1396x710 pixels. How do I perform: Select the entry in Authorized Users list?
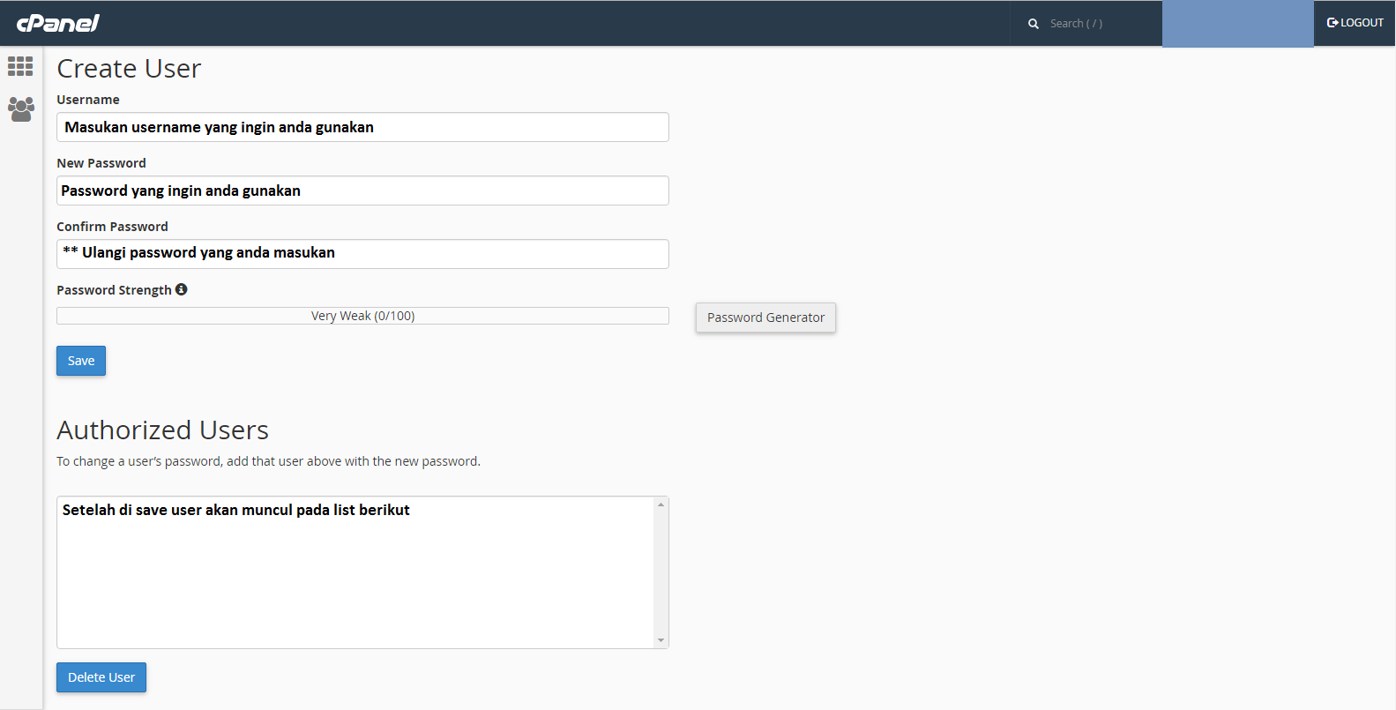pos(235,510)
